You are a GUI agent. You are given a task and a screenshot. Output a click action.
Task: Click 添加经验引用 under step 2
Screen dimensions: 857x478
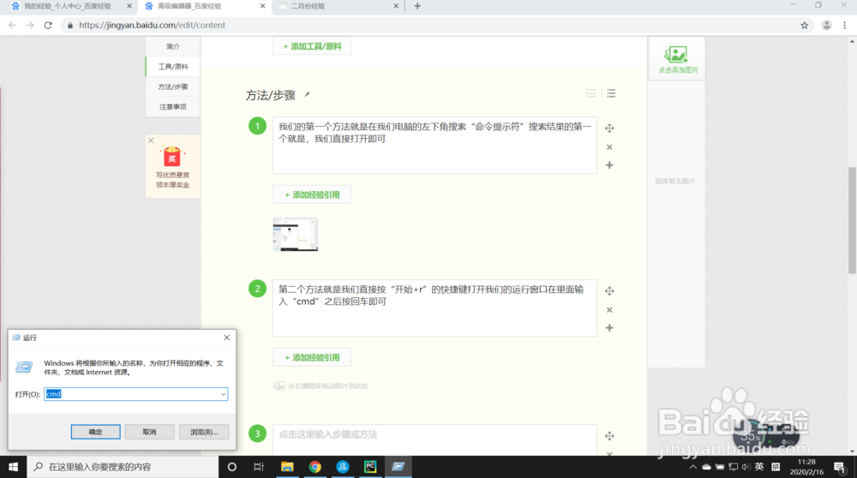[312, 358]
